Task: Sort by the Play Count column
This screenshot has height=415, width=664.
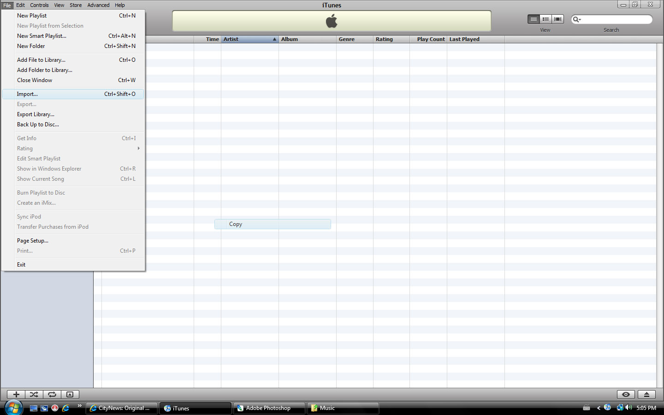Action: click(x=428, y=39)
